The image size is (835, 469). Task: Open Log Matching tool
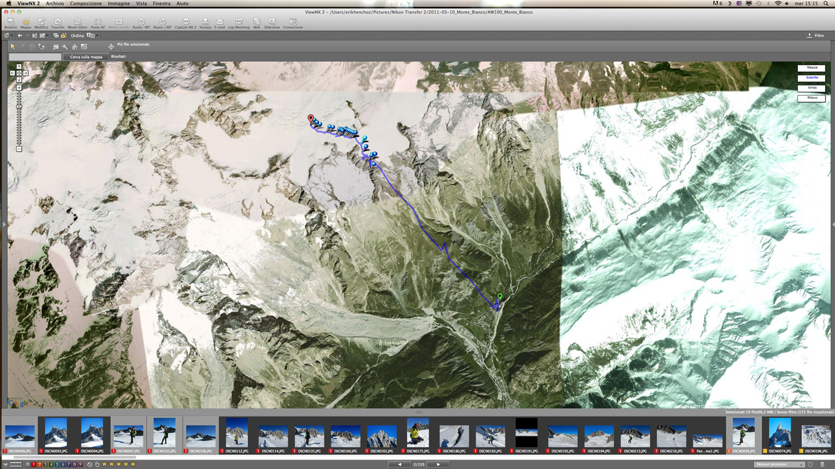tap(239, 23)
